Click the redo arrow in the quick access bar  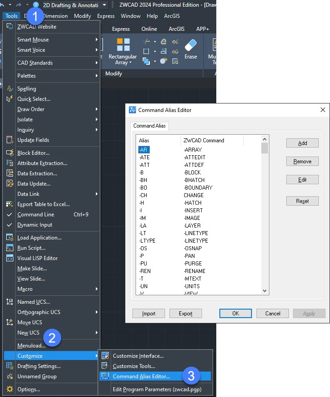click(x=18, y=4)
